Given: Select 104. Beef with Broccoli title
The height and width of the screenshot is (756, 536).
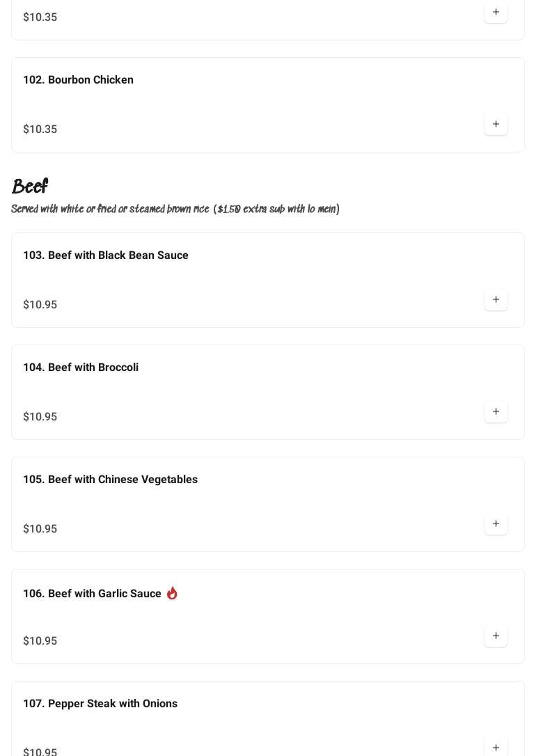Looking at the screenshot, I should 81,368.
